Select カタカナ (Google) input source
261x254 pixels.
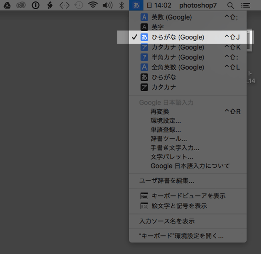(188, 47)
